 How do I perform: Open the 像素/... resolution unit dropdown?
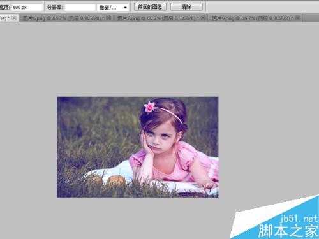click(113, 8)
